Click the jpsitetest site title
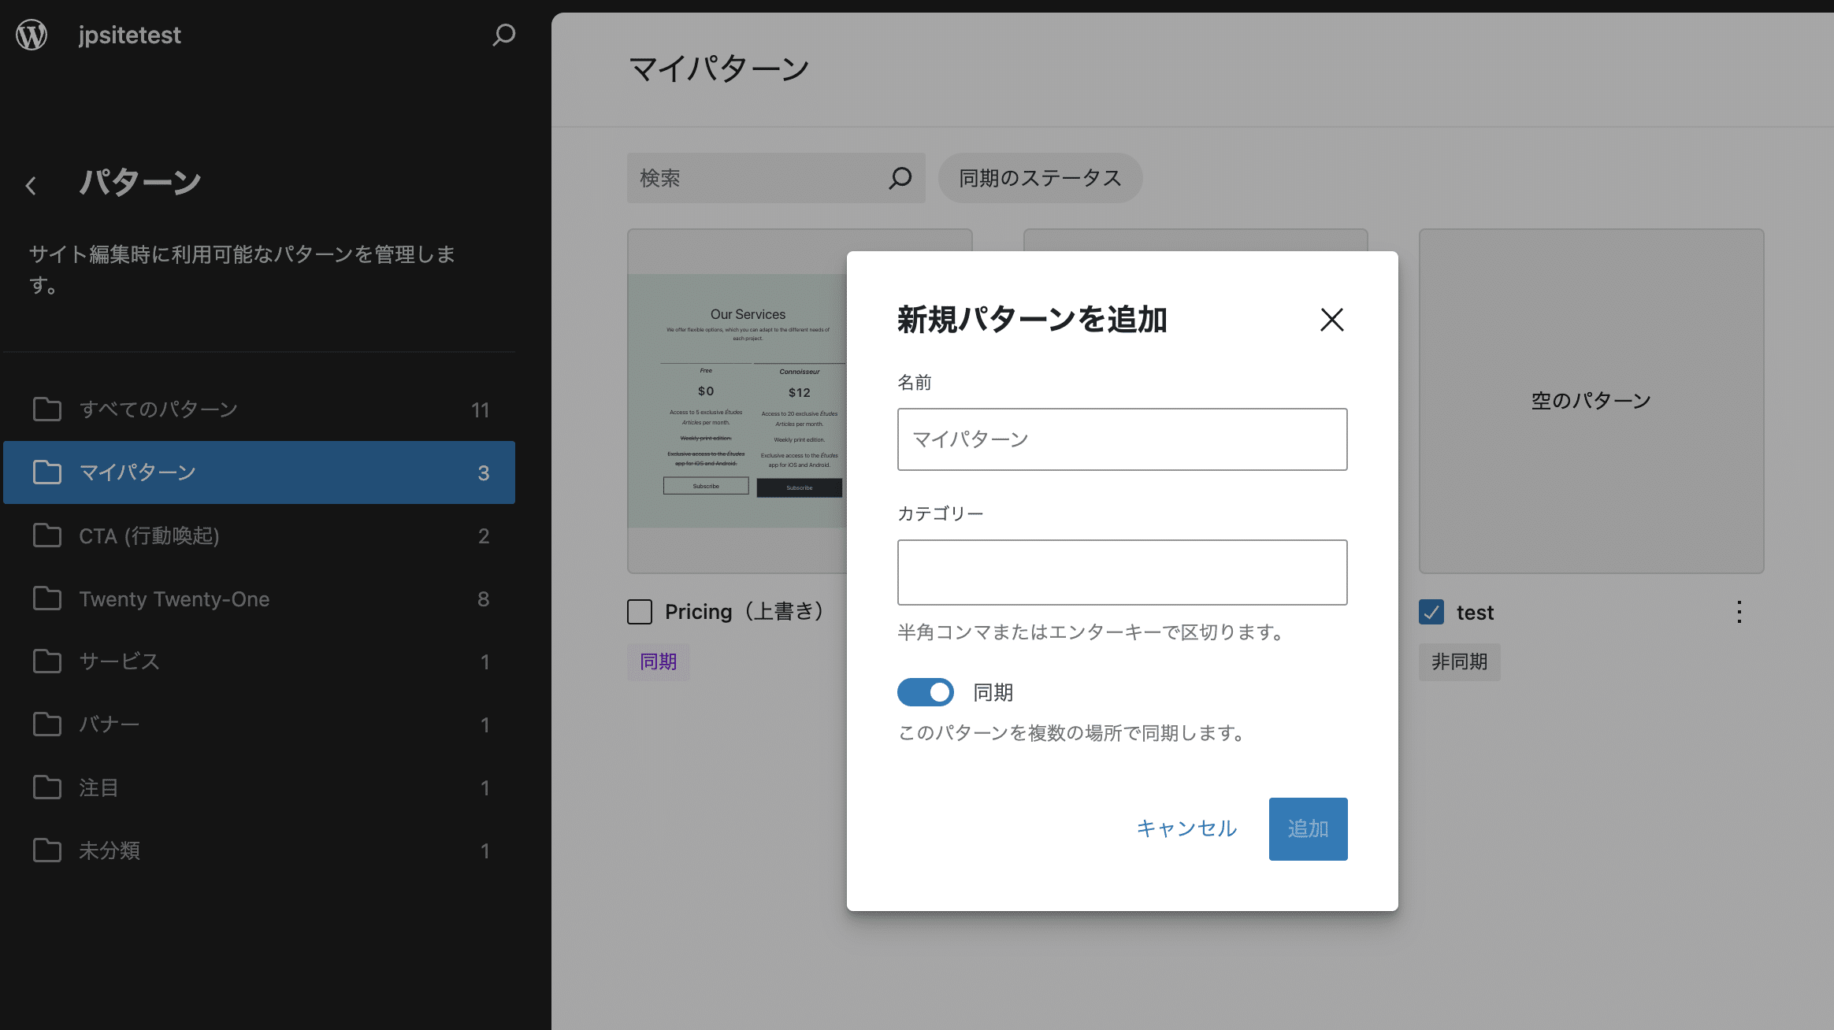 click(x=130, y=35)
